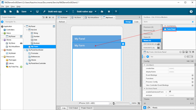Click the Navigate To input field
The image size is (196, 110).
pos(30,22)
